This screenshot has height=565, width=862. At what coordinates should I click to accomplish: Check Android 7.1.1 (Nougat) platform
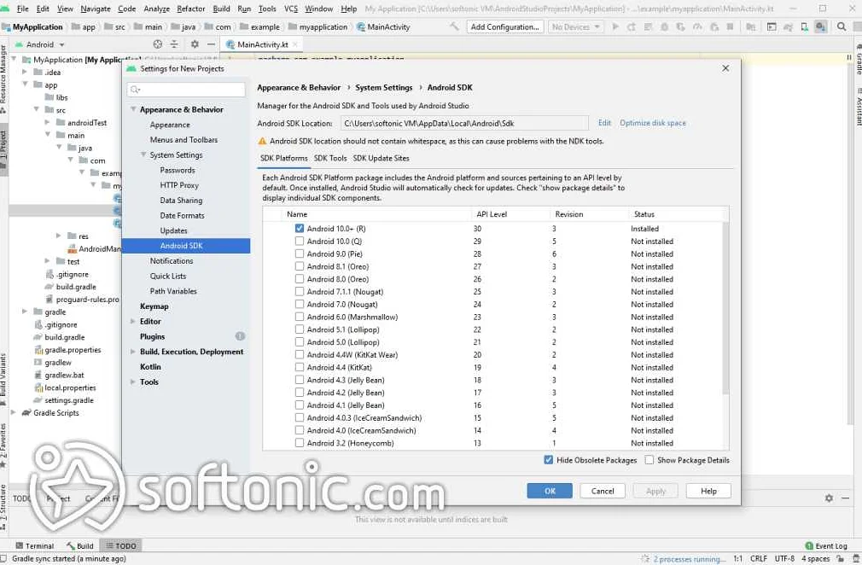pyautogui.click(x=299, y=291)
